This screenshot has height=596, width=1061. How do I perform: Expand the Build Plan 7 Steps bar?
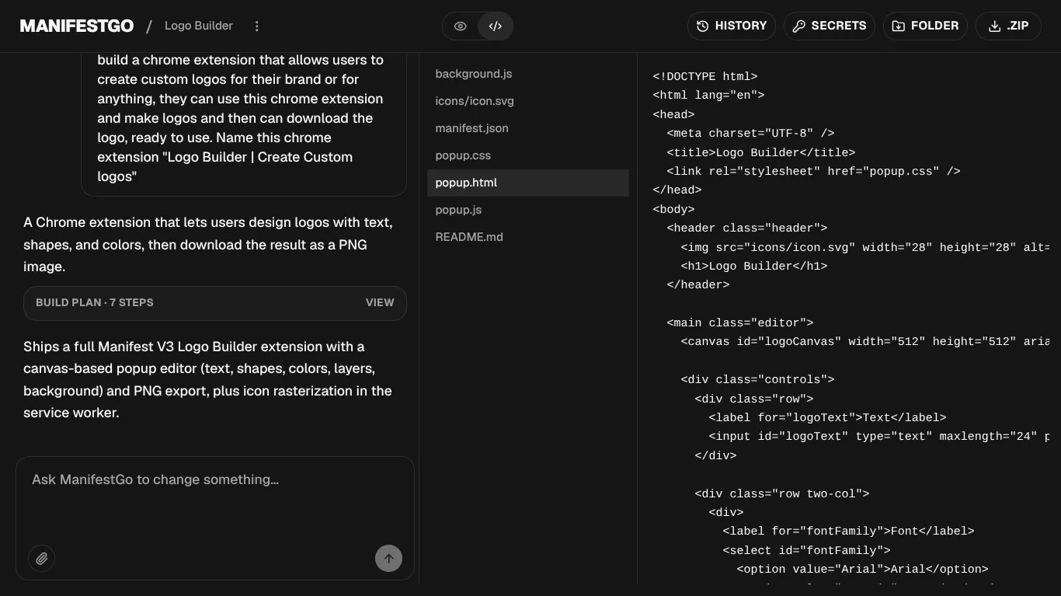point(215,303)
